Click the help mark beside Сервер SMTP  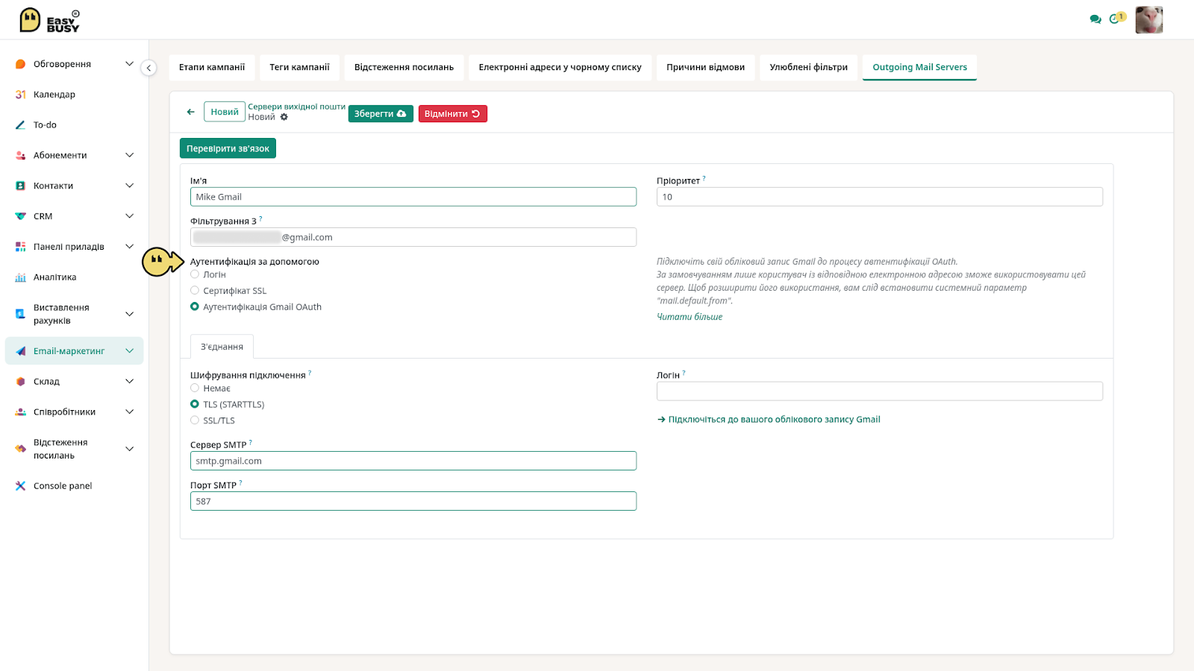[251, 442]
